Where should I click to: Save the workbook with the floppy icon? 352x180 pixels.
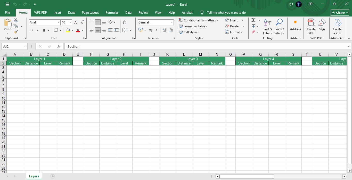click(x=7, y=4)
